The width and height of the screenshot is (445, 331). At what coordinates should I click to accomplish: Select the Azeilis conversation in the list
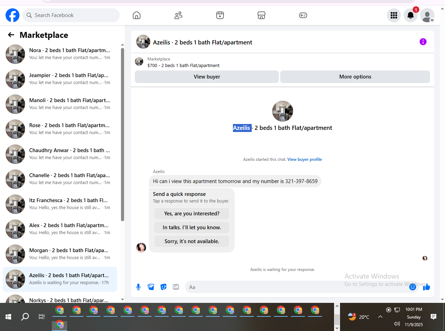60,279
